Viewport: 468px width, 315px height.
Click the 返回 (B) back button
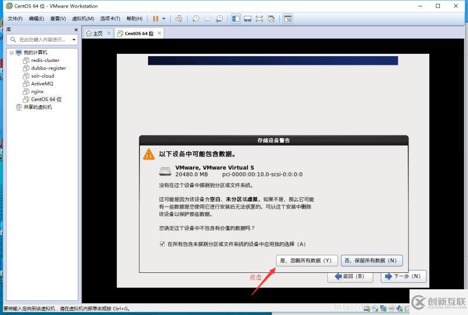pos(350,276)
